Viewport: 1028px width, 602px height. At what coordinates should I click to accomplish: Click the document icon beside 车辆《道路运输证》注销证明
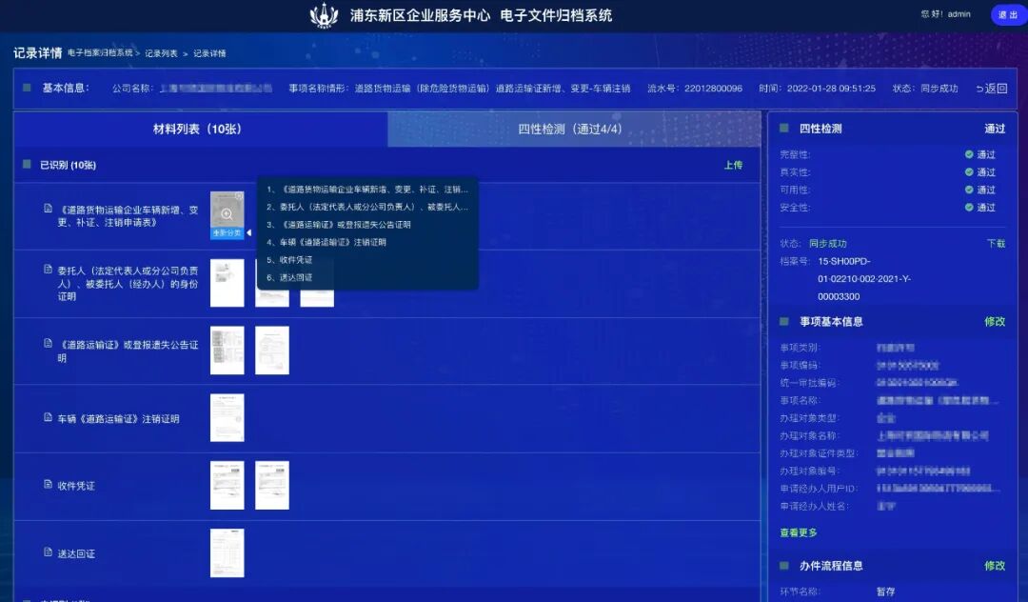coord(48,418)
